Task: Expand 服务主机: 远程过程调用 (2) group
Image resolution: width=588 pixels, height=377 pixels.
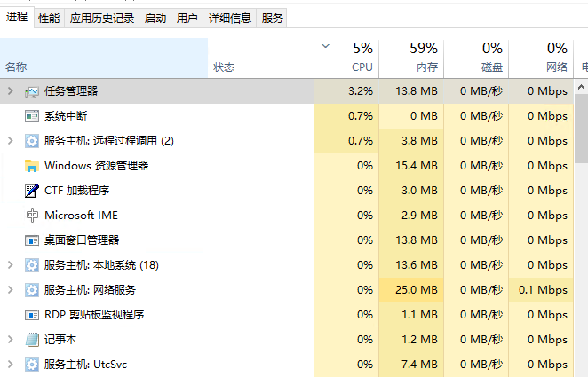Action: point(10,141)
